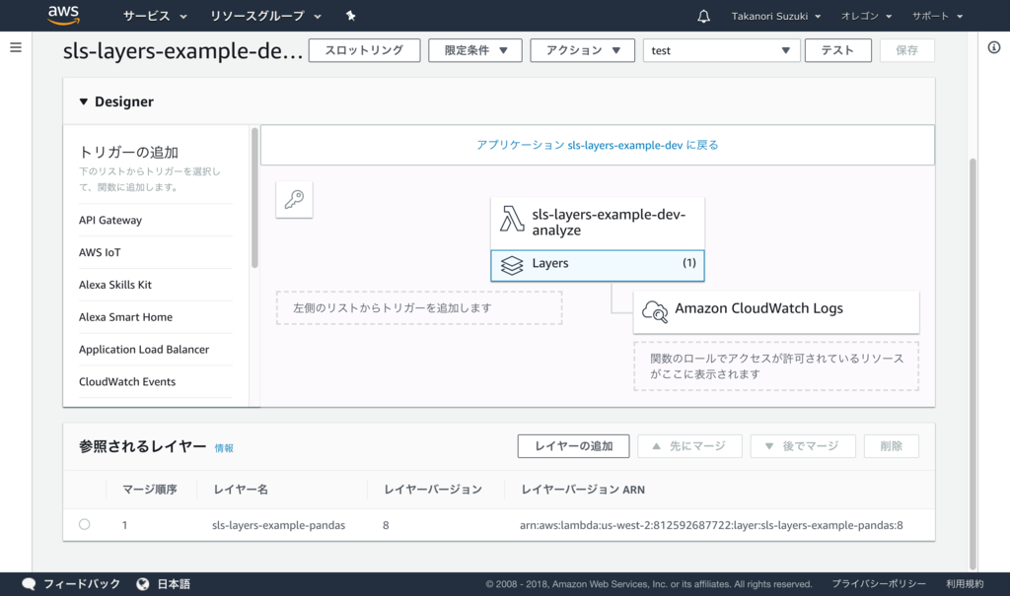
Task: Click the feedback speech bubble icon
Action: click(x=29, y=584)
